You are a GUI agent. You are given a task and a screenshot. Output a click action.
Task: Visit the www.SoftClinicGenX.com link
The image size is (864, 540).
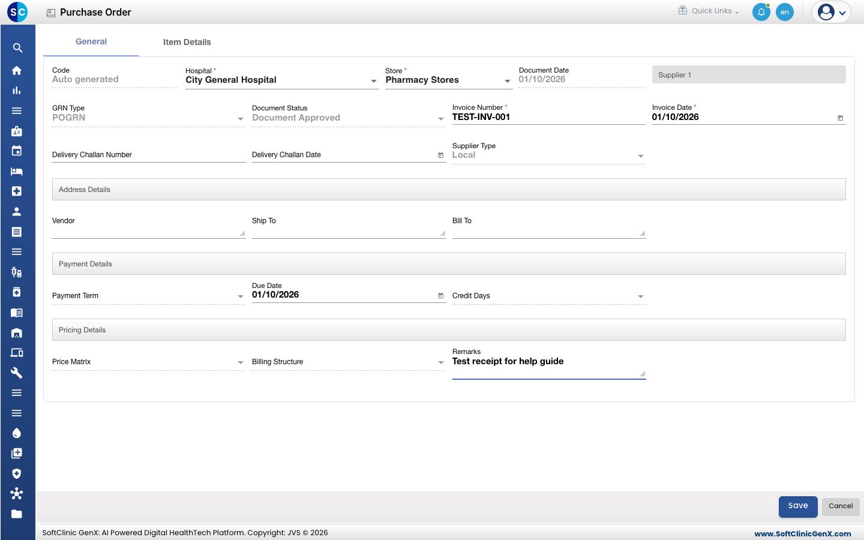803,533
